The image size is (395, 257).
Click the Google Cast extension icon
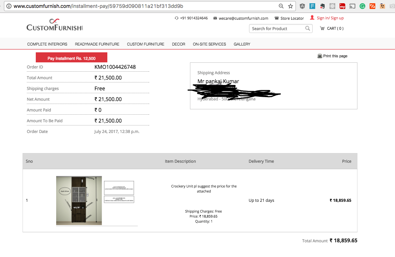pos(352,6)
